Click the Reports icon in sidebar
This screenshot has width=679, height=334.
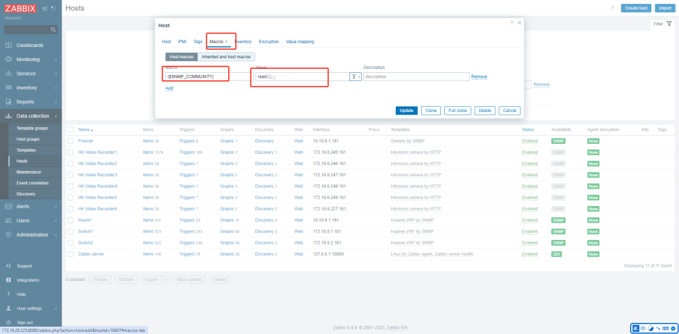tap(8, 101)
